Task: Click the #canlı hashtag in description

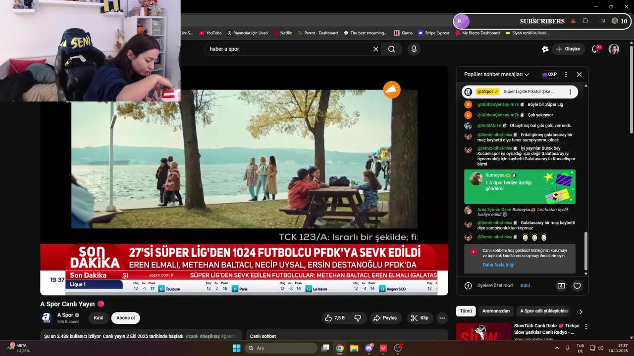Action: [193, 336]
